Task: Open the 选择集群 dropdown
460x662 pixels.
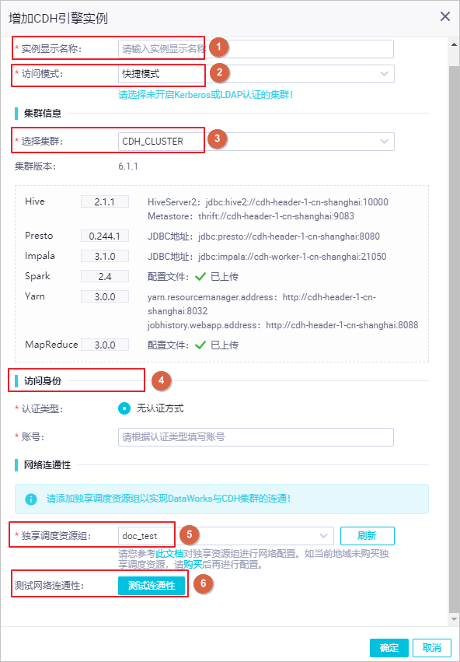Action: [x=256, y=142]
